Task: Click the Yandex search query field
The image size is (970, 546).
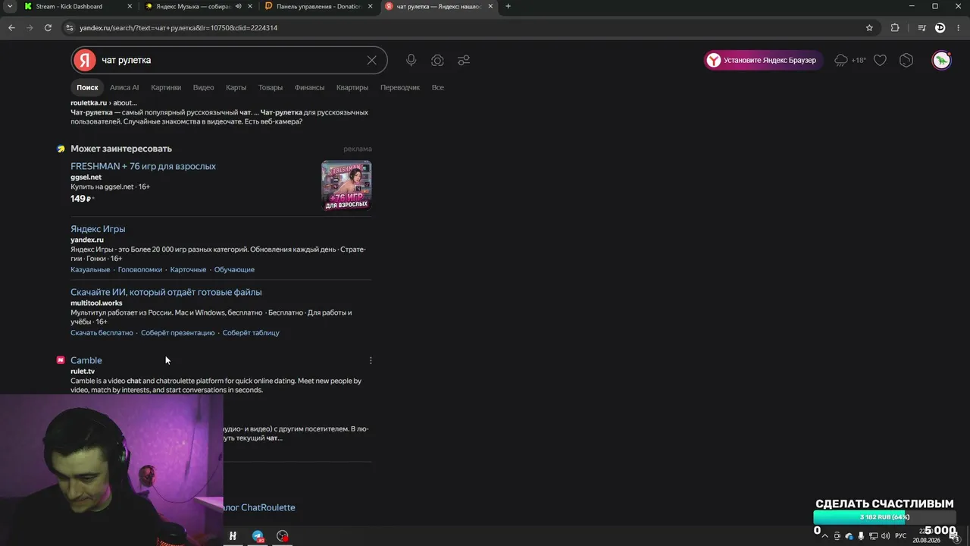Action: [x=227, y=60]
